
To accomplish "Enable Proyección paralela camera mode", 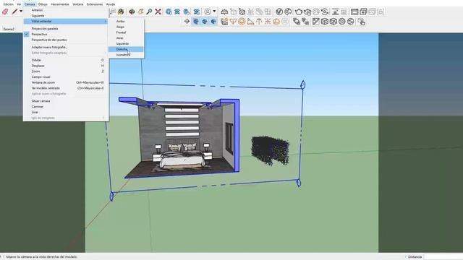I will [x=45, y=29].
